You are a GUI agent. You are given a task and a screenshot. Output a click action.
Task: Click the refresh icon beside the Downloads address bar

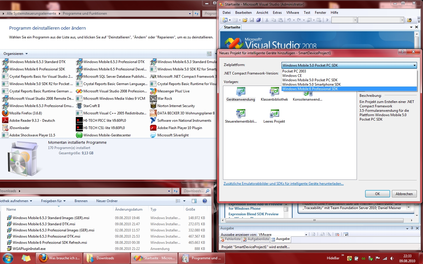(x=176, y=191)
